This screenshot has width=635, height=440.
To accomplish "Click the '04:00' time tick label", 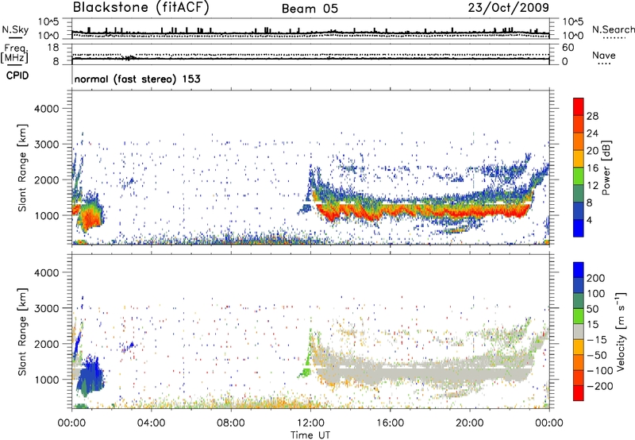I will pos(151,423).
